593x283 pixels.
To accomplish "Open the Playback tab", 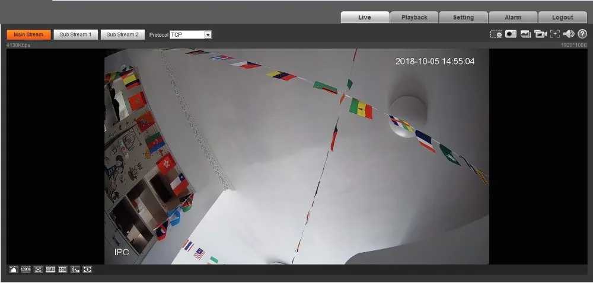I will tap(415, 17).
